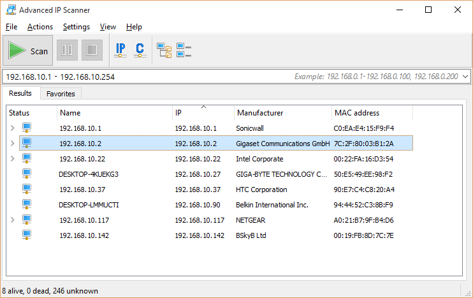This screenshot has height=298, width=473.
Task: Click MAC address C0:EA:E4:15:F9:F4
Action: pyautogui.click(x=364, y=128)
